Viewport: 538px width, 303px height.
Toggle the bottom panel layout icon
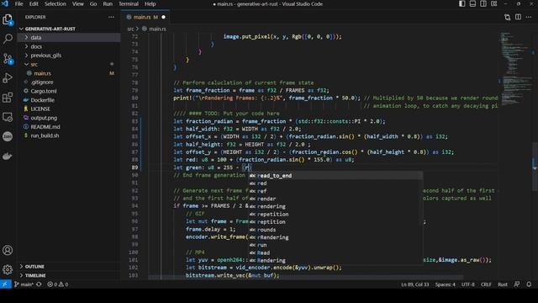click(x=472, y=3)
